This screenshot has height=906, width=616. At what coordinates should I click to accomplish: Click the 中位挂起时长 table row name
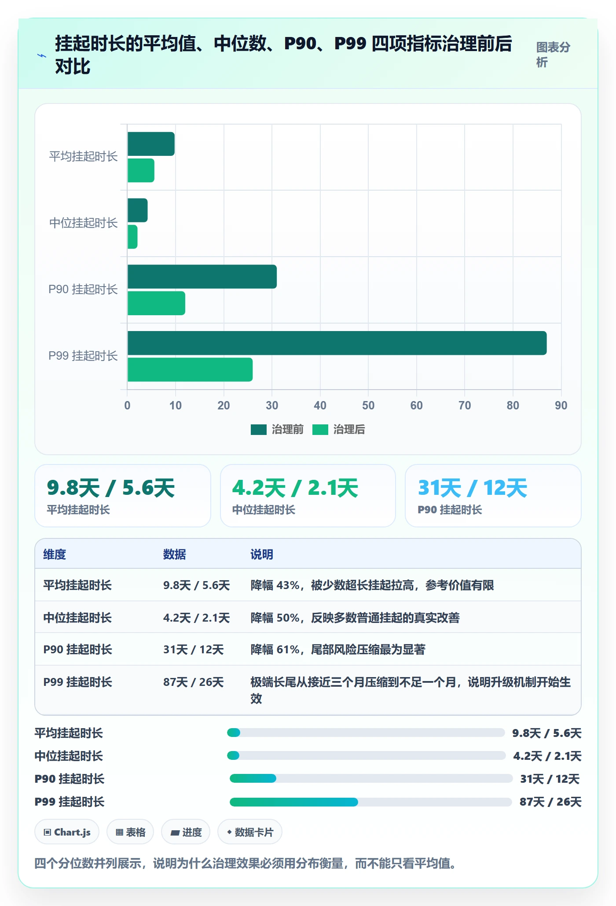click(77, 618)
